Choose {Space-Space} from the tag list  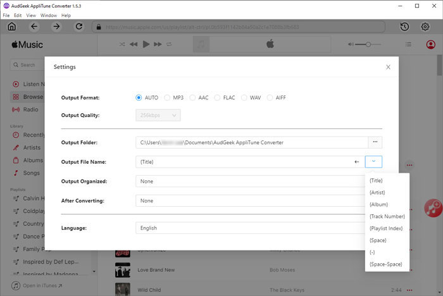point(387,264)
